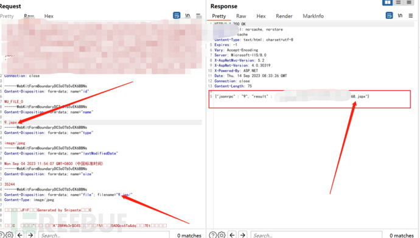Go to next match in Request search
420x238 pixels.
click(x=30, y=235)
